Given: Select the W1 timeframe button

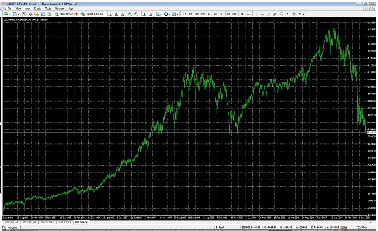Looking at the screenshot, I should (x=228, y=14).
